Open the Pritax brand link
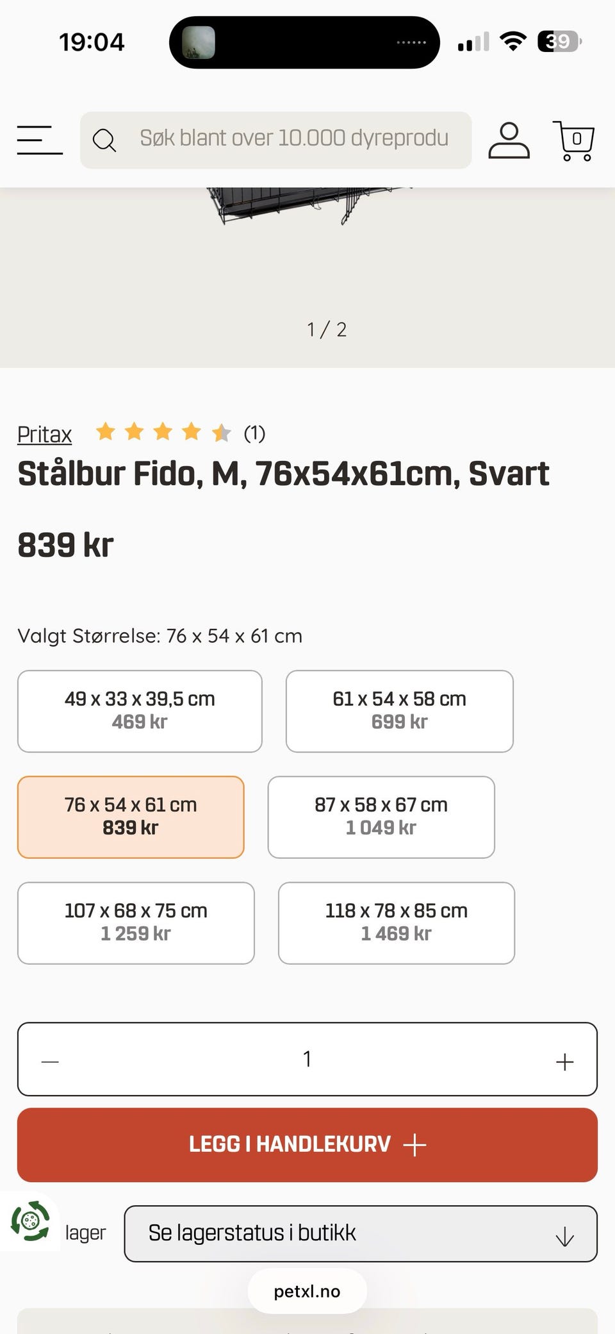 (x=44, y=435)
